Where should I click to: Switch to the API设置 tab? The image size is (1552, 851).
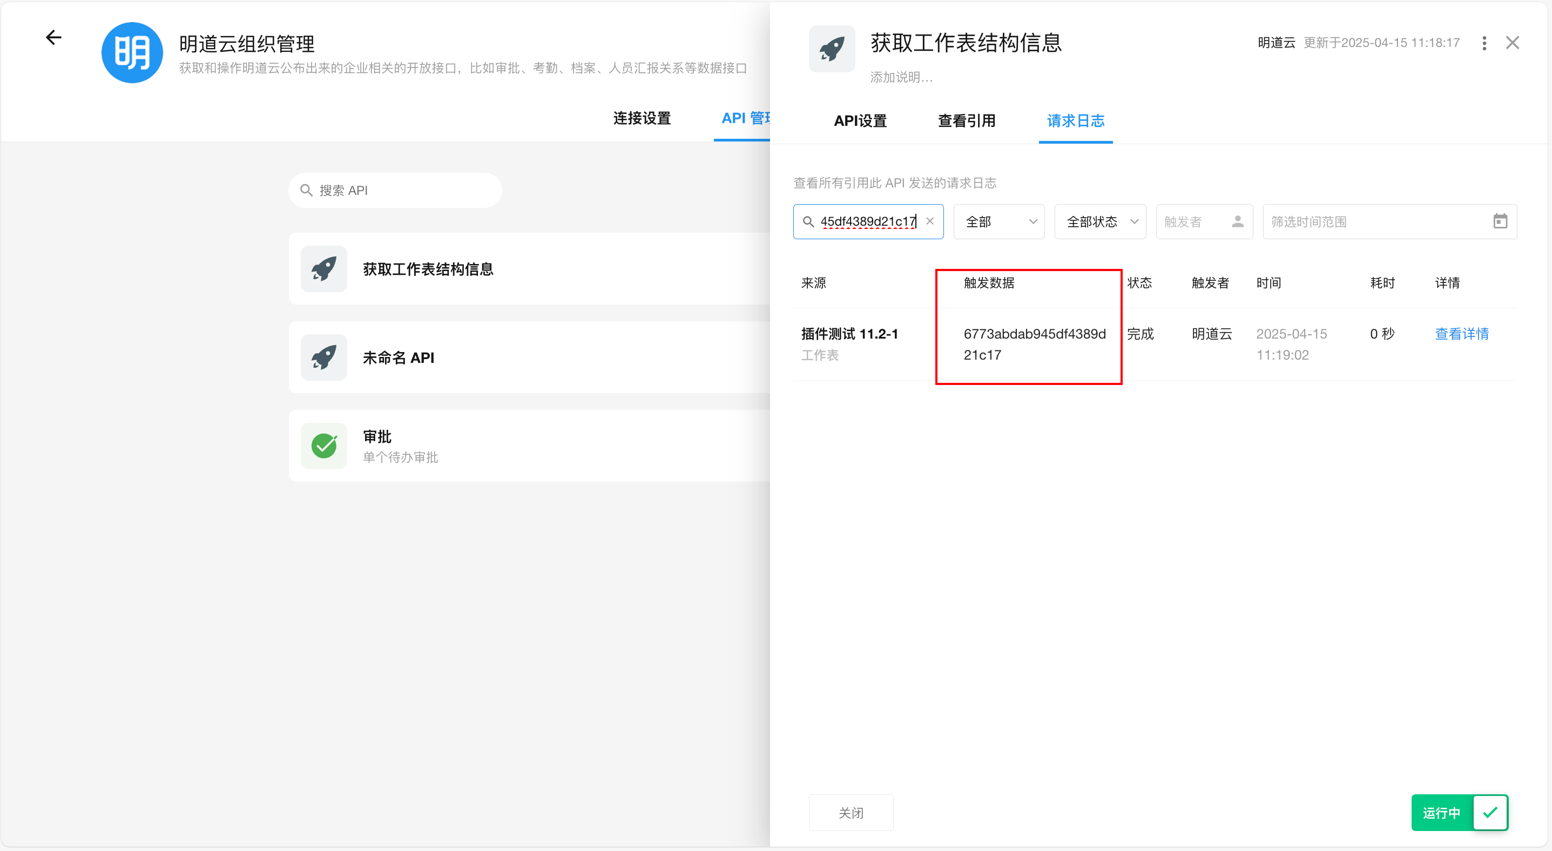(x=860, y=121)
